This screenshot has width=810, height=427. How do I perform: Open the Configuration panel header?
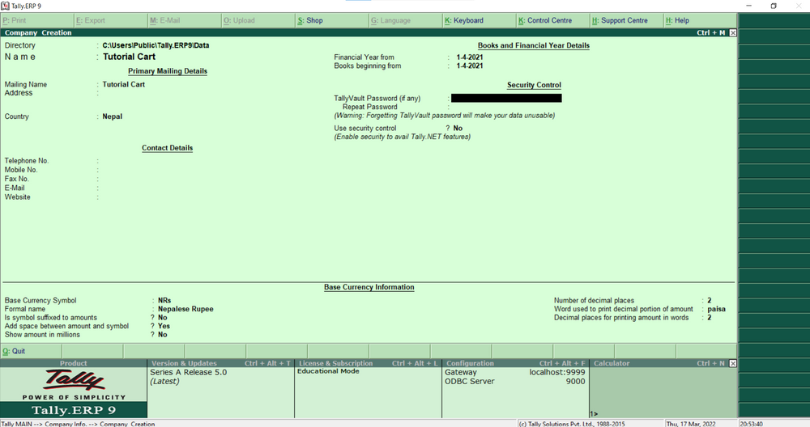tap(515, 363)
